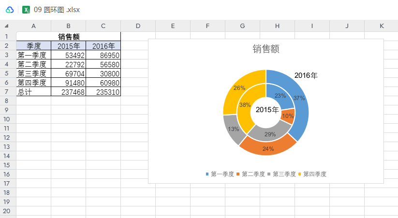Select the 第三季度 cell
This screenshot has height=218, width=398.
pyautogui.click(x=33, y=73)
